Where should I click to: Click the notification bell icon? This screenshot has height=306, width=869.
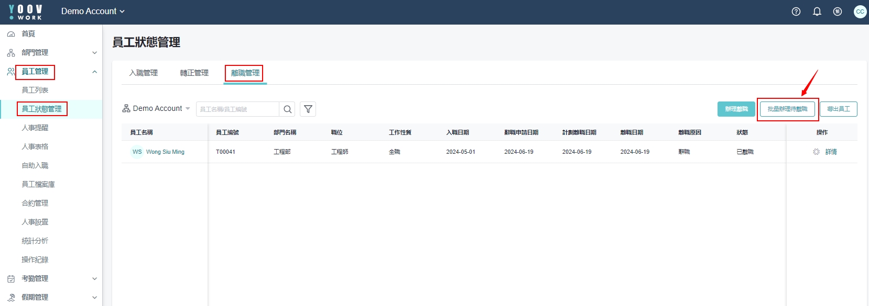pyautogui.click(x=817, y=12)
